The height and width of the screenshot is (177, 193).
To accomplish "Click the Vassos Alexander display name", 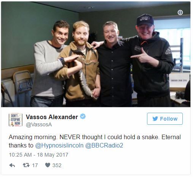I will [52, 117].
